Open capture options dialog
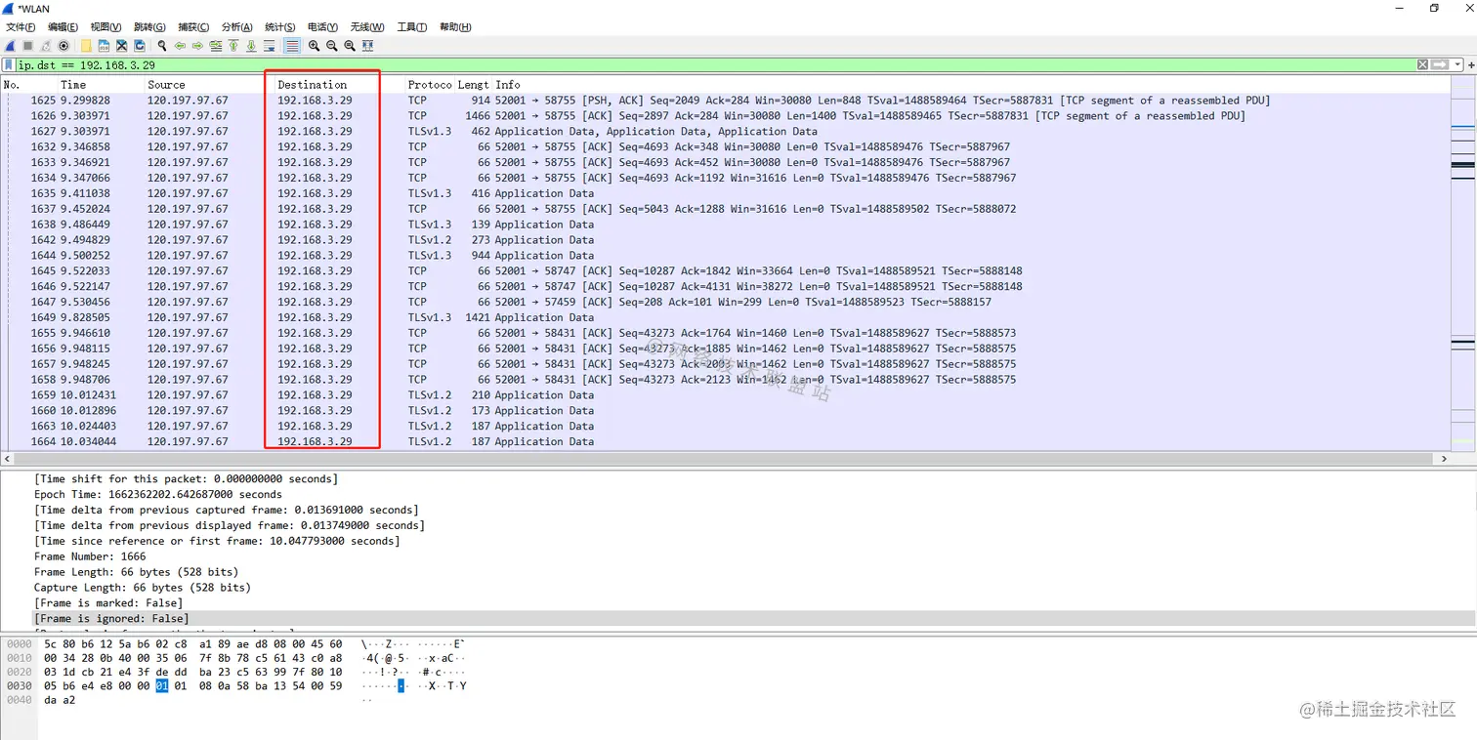The width and height of the screenshot is (1477, 740). click(x=63, y=46)
